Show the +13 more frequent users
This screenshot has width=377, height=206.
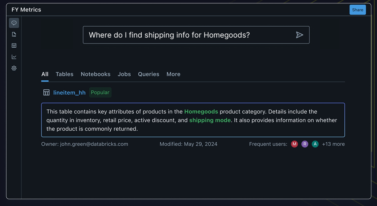333,144
